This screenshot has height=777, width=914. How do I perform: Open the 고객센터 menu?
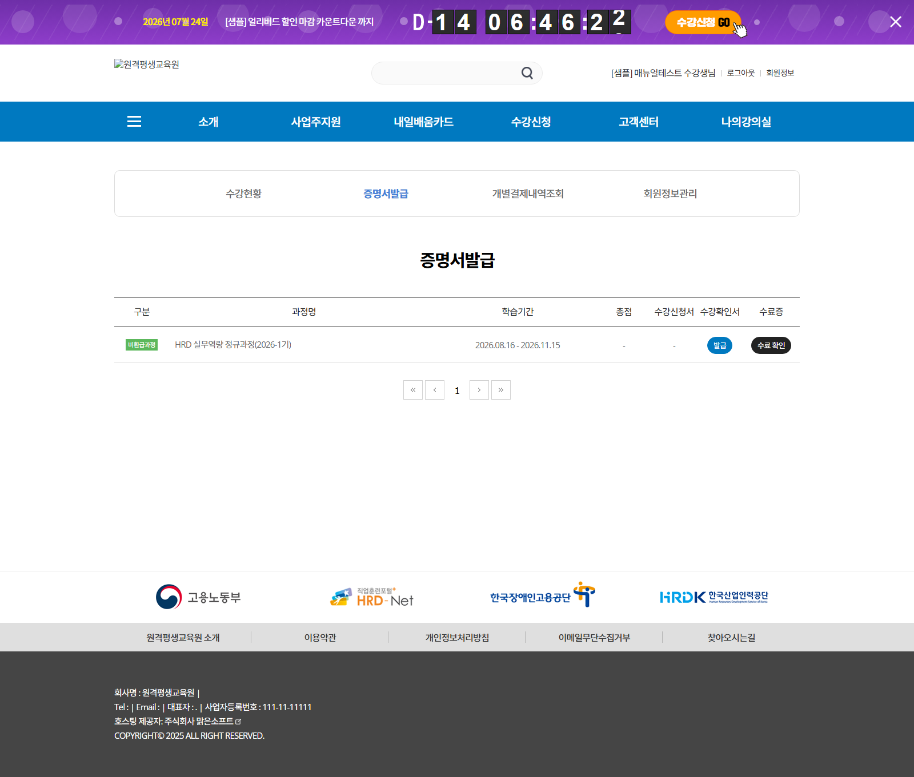pyautogui.click(x=639, y=122)
